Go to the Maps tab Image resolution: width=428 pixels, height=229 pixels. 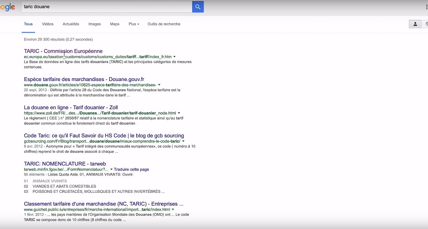pyautogui.click(x=114, y=24)
